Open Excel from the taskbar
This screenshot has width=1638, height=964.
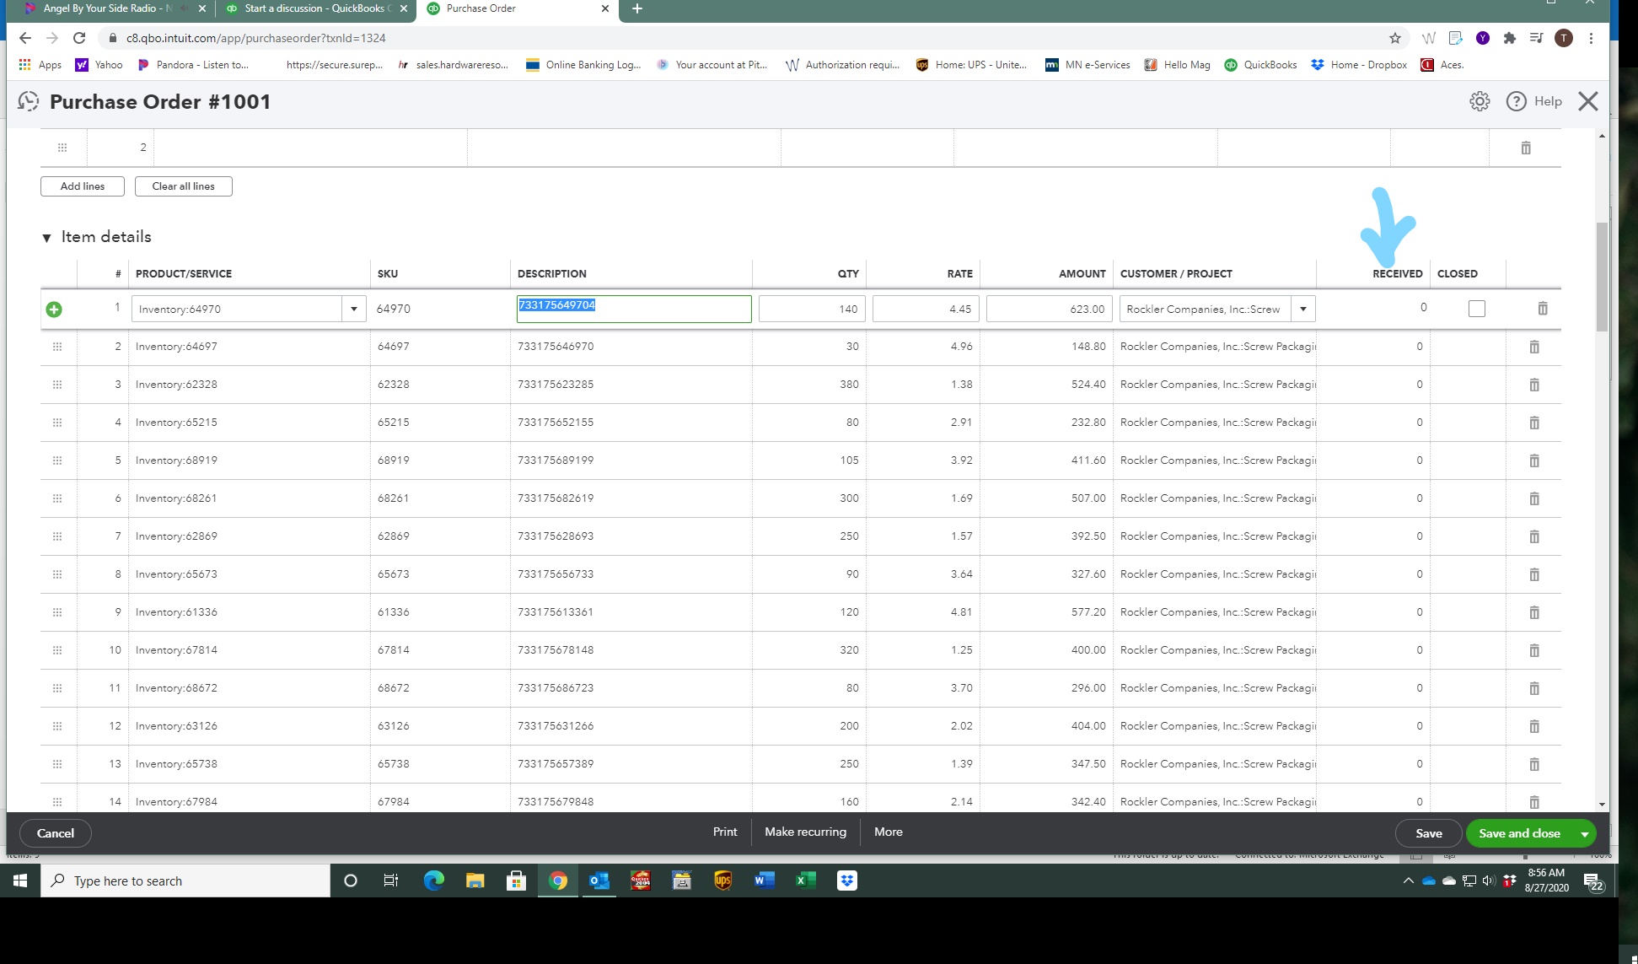[x=805, y=880]
